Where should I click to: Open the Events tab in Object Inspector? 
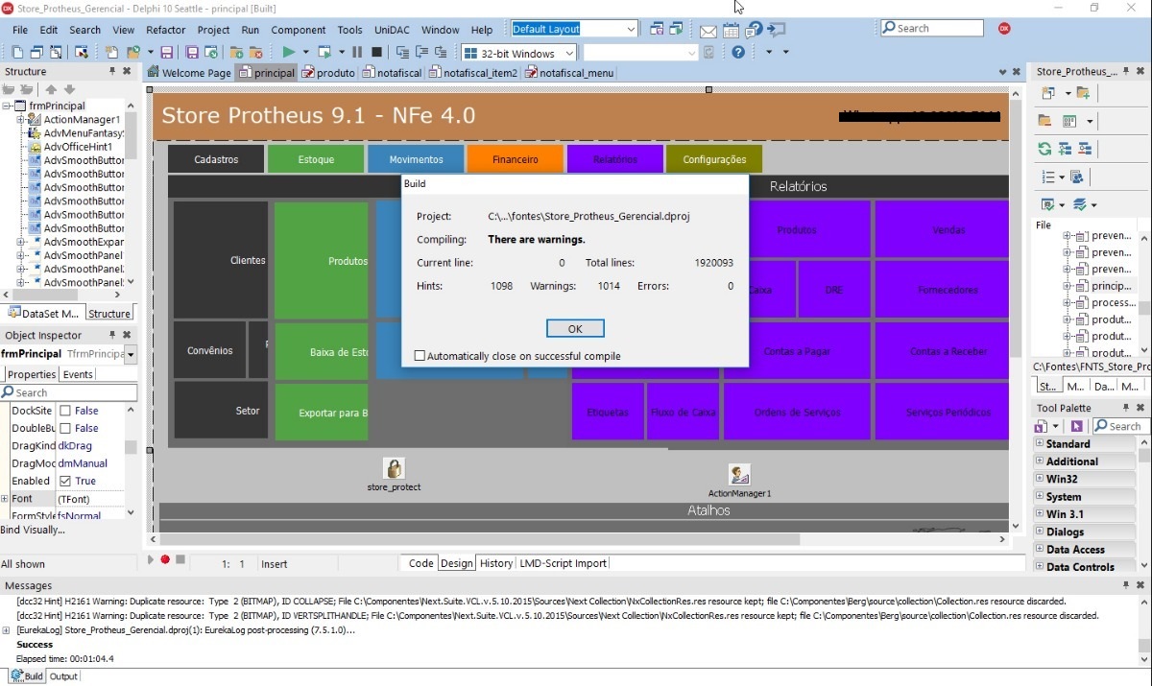[78, 374]
